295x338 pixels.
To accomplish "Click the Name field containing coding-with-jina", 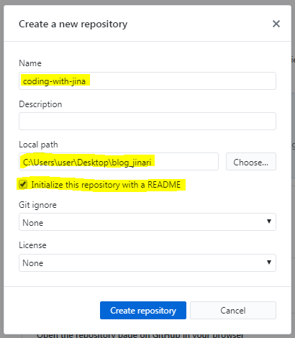I will 147,81.
